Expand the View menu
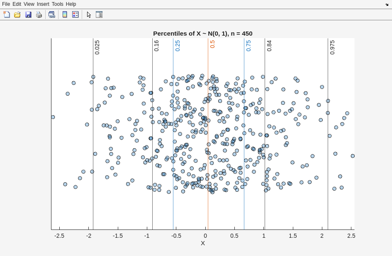This screenshot has height=256, width=392. click(x=29, y=4)
